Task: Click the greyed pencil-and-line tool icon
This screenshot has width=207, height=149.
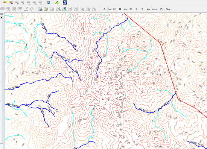Action: [26, 9]
